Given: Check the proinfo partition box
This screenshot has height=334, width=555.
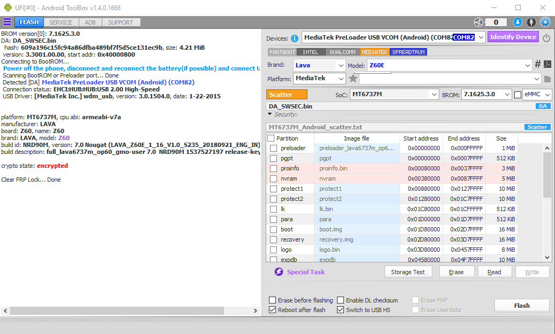Looking at the screenshot, I should pyautogui.click(x=273, y=168).
